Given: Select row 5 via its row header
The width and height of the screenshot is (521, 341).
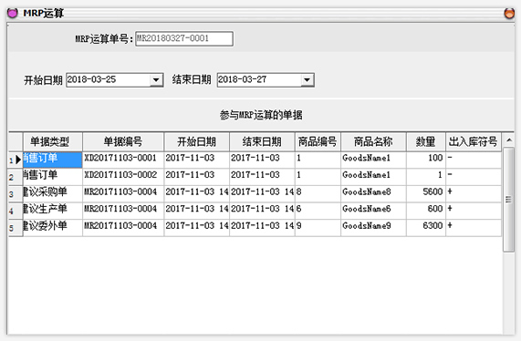Looking at the screenshot, I should click(16, 228).
